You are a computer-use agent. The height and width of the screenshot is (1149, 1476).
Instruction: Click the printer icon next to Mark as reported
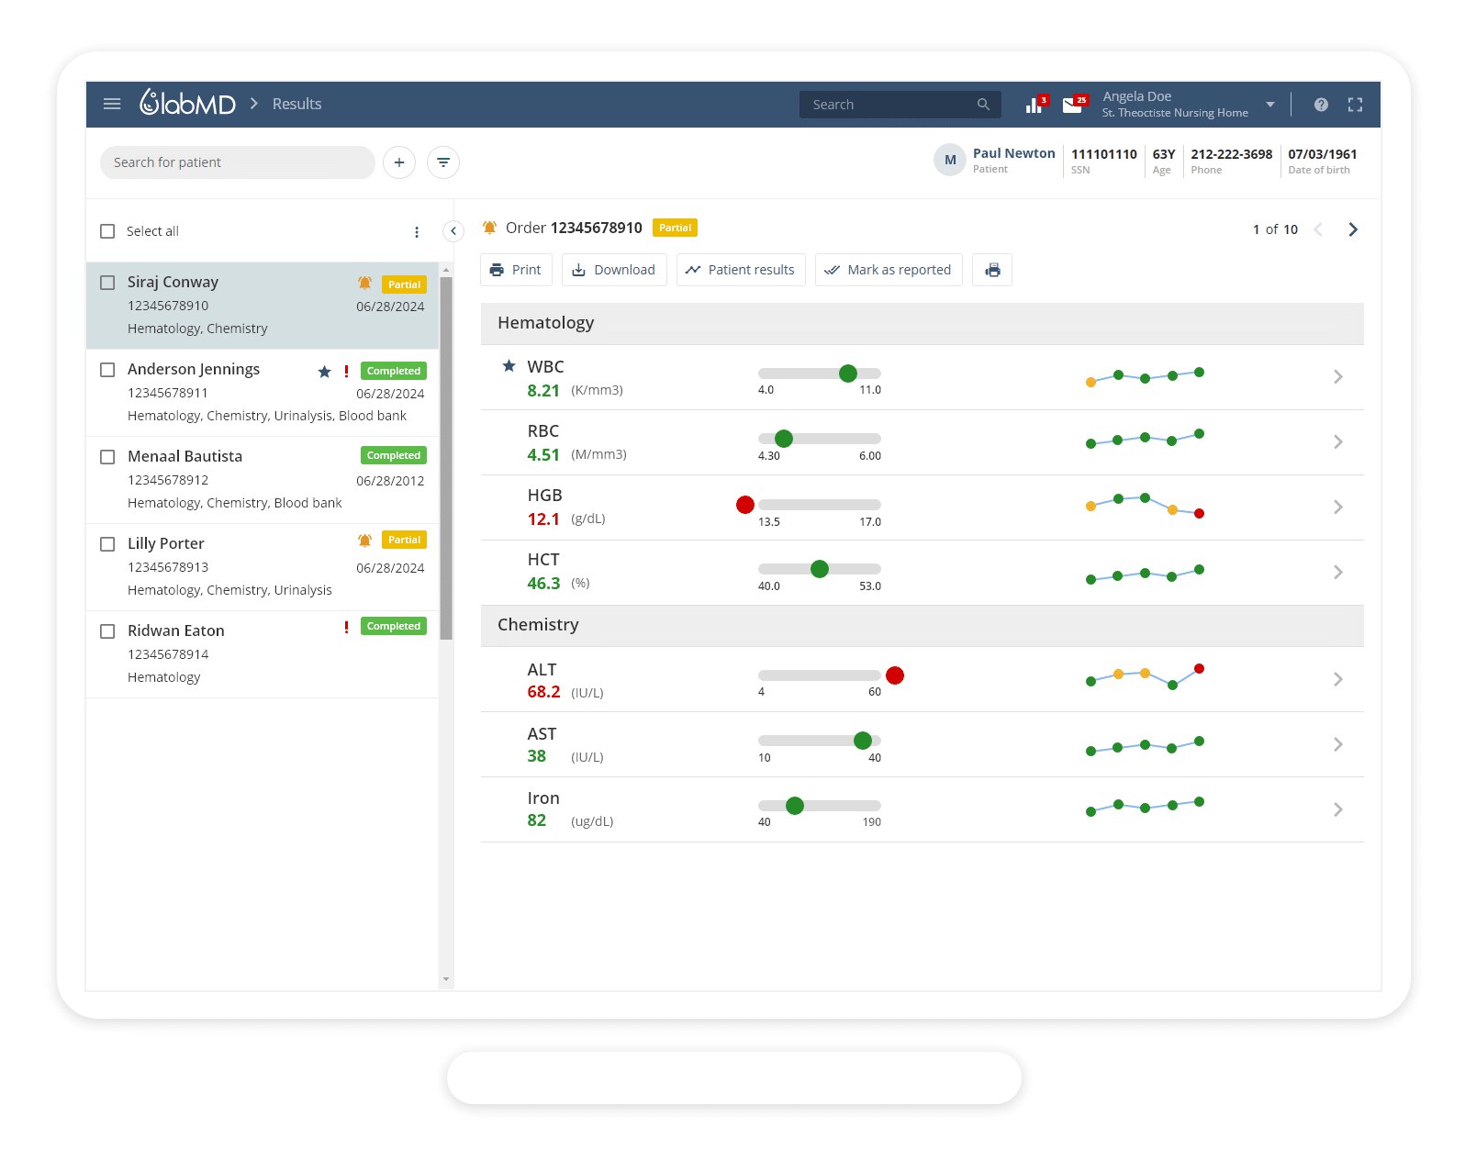pos(992,270)
